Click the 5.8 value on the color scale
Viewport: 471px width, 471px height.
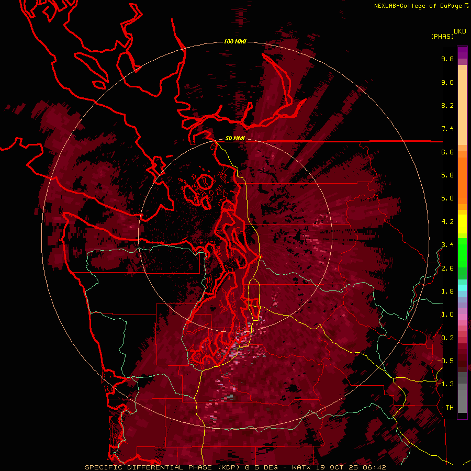[447, 175]
